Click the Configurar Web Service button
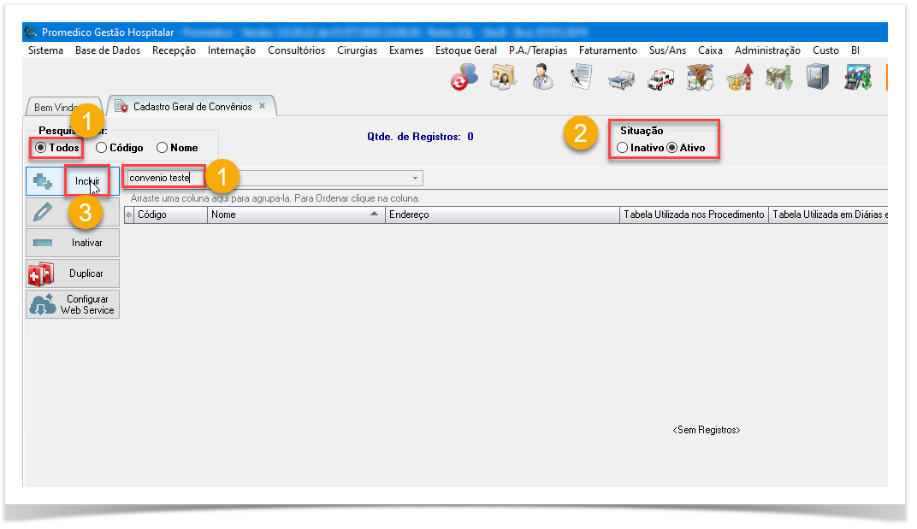The height and width of the screenshot is (529, 917). pos(72,304)
